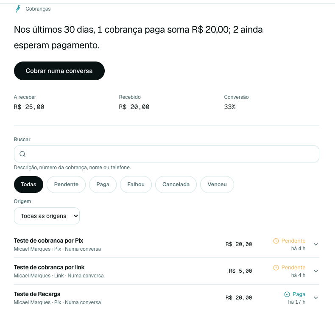Click the Recebido value under the Recebido label
This screenshot has height=316, width=335.
134,107
